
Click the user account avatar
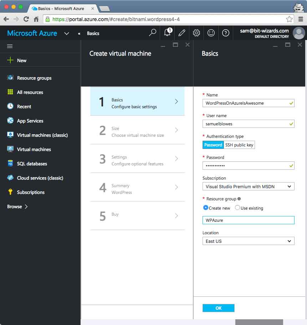tap(299, 33)
